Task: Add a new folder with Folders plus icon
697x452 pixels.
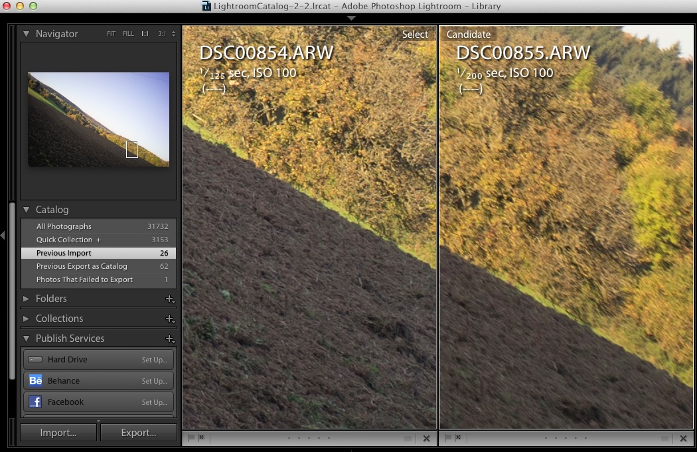Action: 170,299
